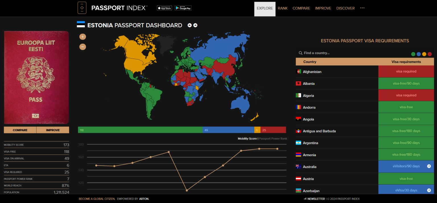Click the last data point on chart
This screenshot has width=437, height=203.
pos(277,149)
